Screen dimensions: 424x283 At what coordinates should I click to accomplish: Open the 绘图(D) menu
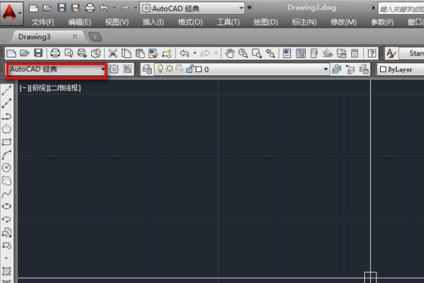264,22
